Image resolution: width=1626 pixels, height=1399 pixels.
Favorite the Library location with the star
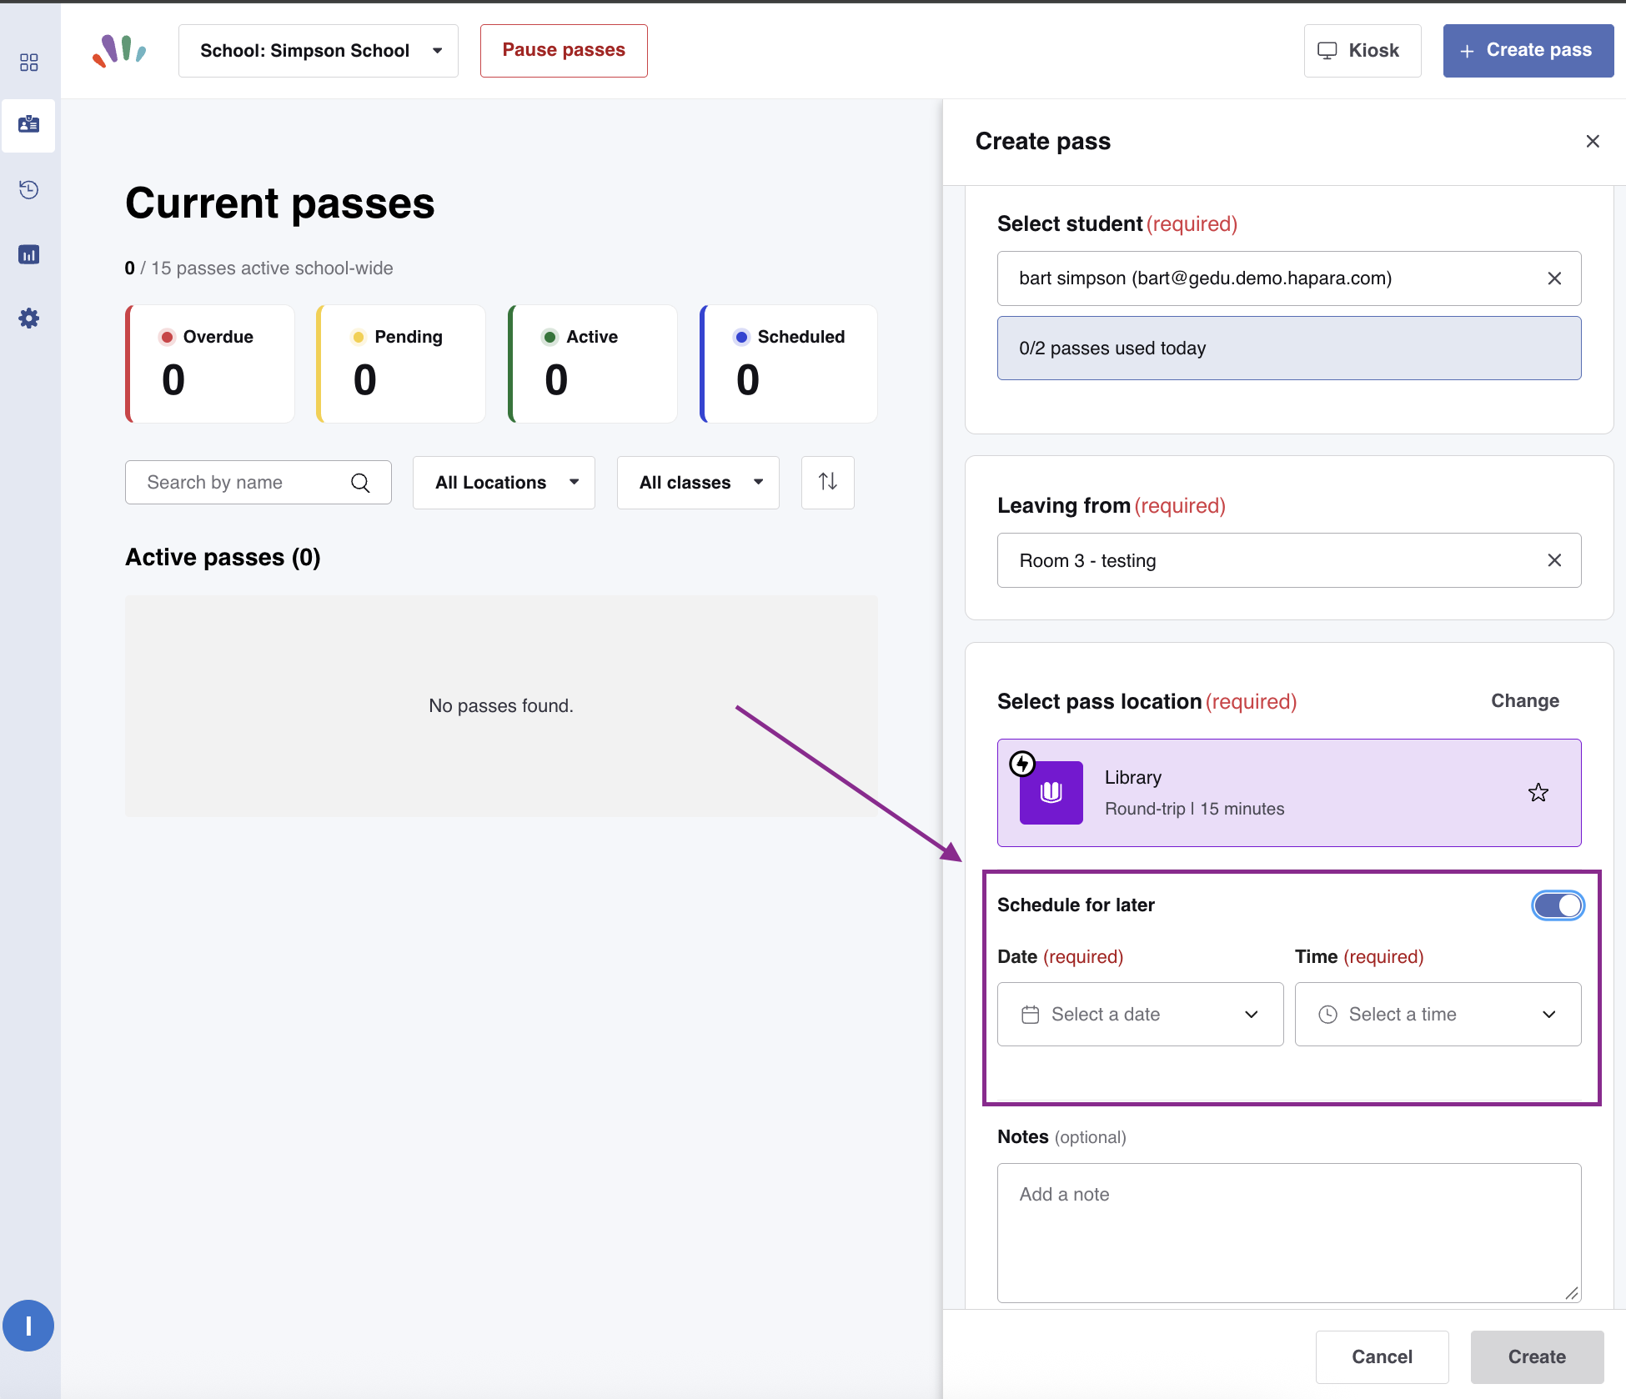[1538, 793]
